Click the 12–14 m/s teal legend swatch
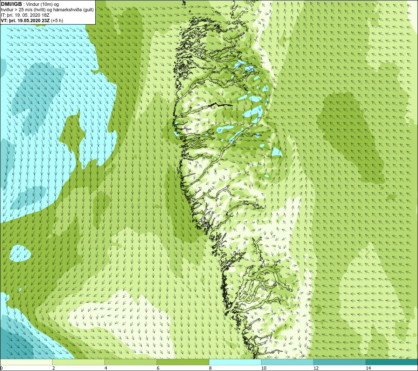 point(339,362)
